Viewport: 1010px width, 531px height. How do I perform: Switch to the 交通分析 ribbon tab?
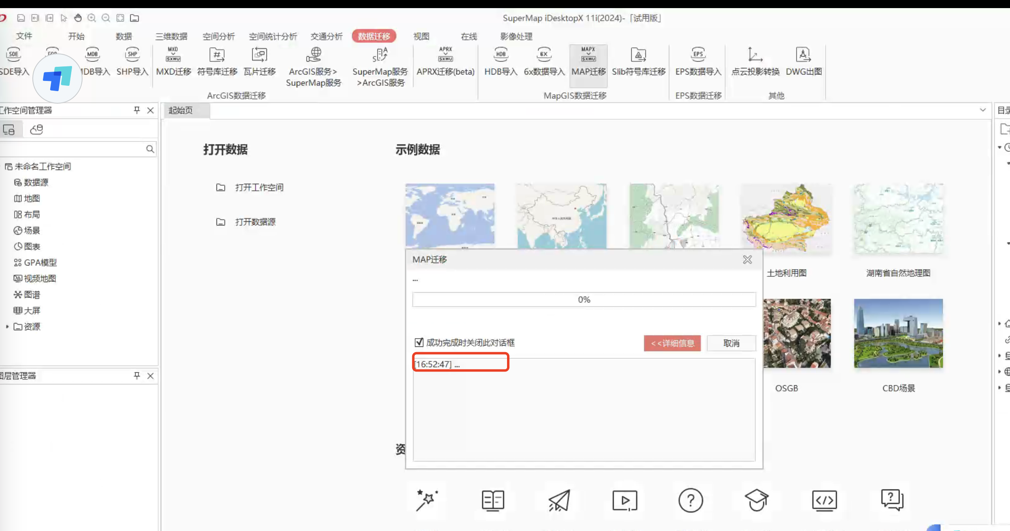point(327,36)
